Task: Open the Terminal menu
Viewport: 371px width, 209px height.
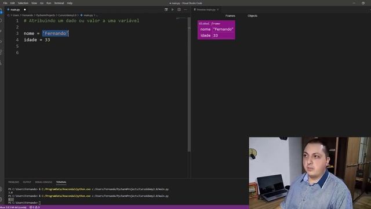Action: (59, 3)
